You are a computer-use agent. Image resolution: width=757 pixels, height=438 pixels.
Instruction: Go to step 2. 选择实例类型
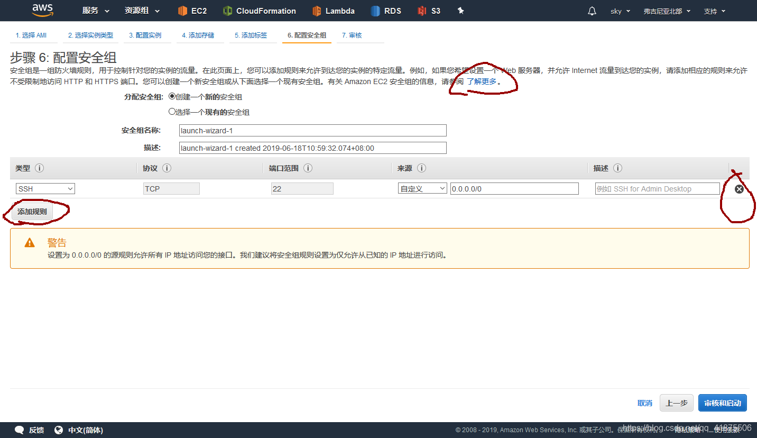tap(90, 35)
